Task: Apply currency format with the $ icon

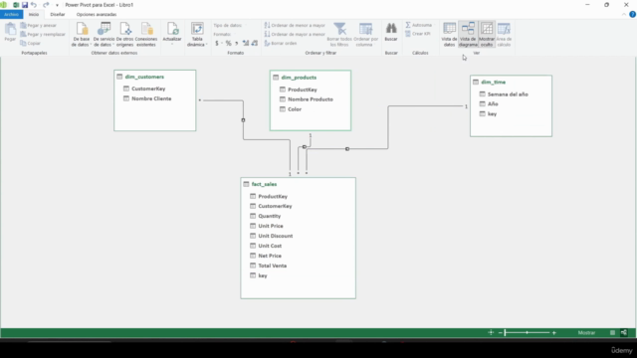Action: pos(218,43)
